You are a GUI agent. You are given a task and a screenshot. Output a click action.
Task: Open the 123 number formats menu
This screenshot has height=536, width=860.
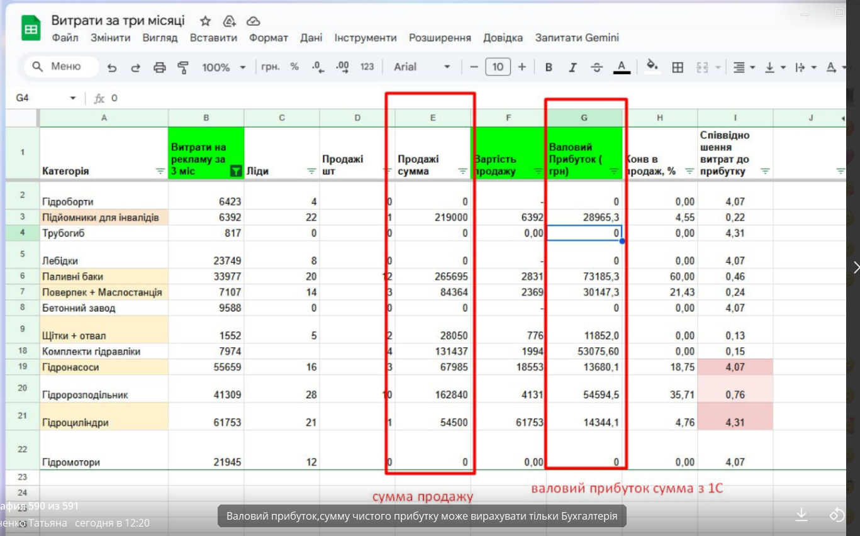(367, 67)
